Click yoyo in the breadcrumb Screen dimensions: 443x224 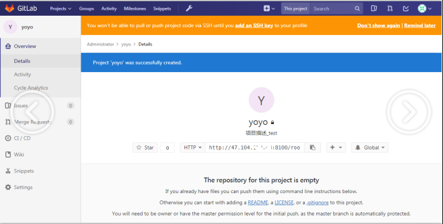(126, 44)
